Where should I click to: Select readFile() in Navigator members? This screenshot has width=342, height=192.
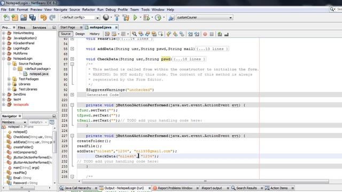click(20, 173)
